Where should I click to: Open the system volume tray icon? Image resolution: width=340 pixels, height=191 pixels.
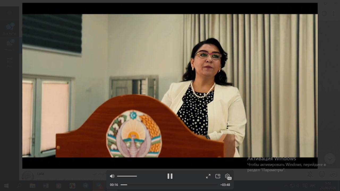(x=299, y=186)
